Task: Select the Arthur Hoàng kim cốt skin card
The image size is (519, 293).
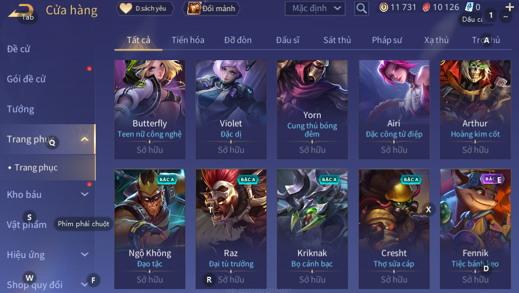Action: tap(476, 109)
